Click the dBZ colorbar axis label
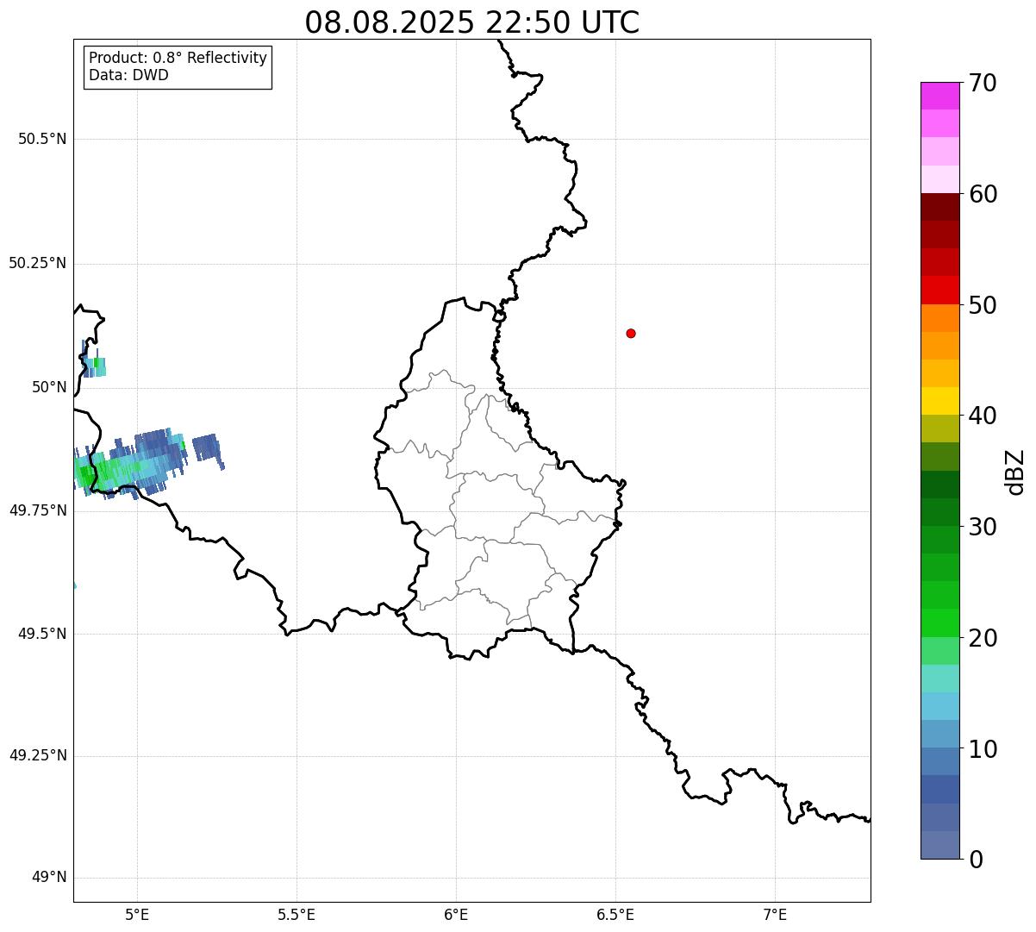Image resolution: width=1036 pixels, height=932 pixels. [1016, 472]
